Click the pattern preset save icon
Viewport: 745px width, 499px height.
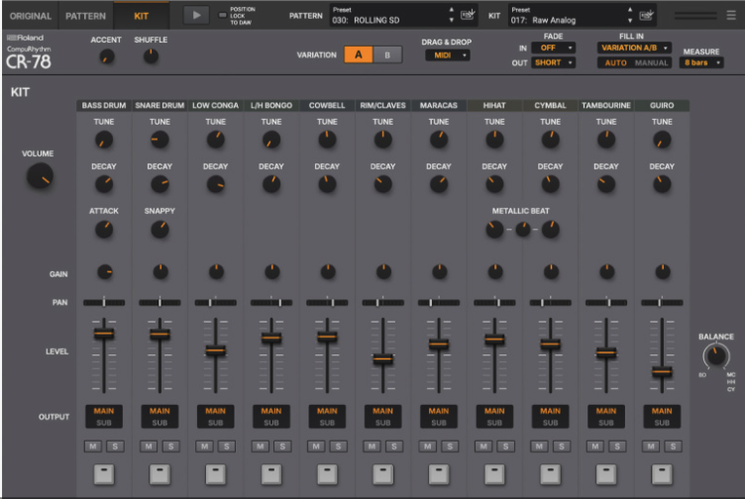click(x=469, y=15)
